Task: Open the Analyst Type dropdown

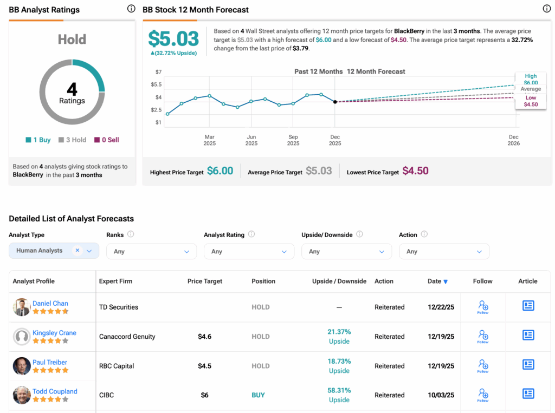Action: click(89, 251)
